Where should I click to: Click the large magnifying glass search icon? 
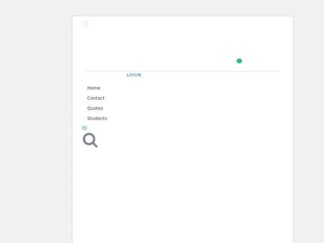[x=90, y=140]
